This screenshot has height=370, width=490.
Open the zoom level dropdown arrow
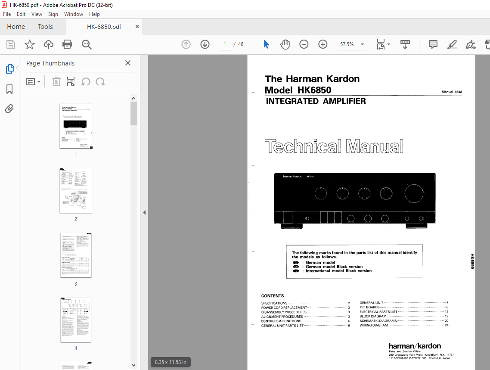[362, 44]
